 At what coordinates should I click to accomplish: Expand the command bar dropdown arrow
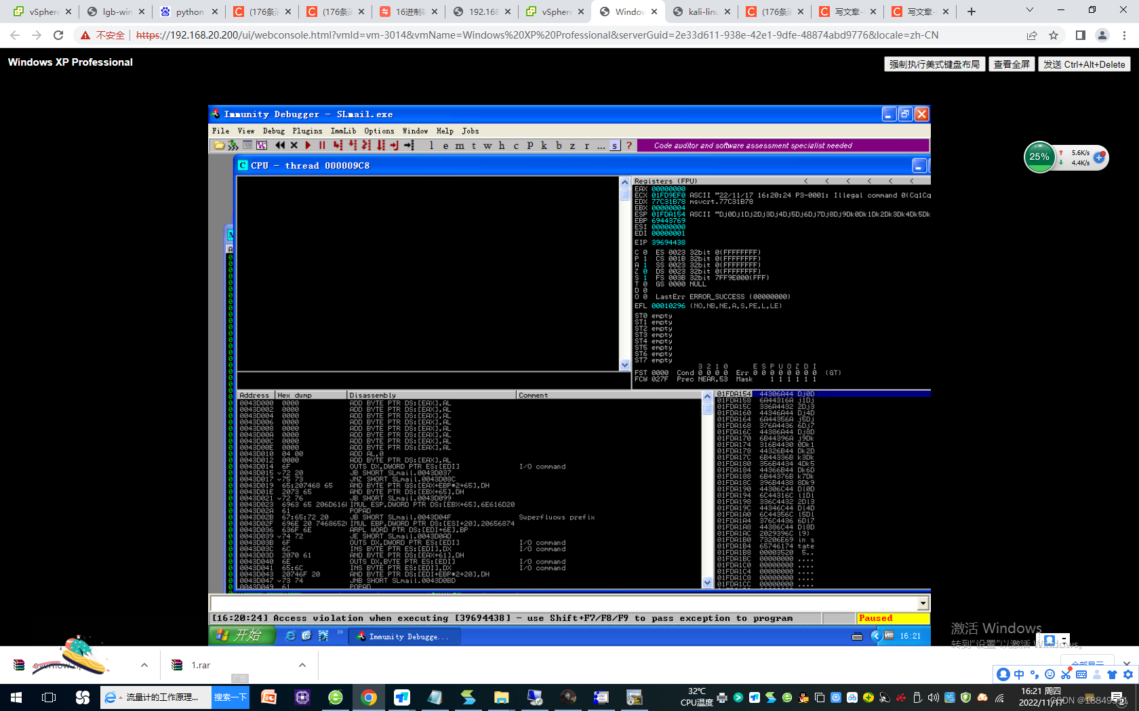click(x=923, y=603)
